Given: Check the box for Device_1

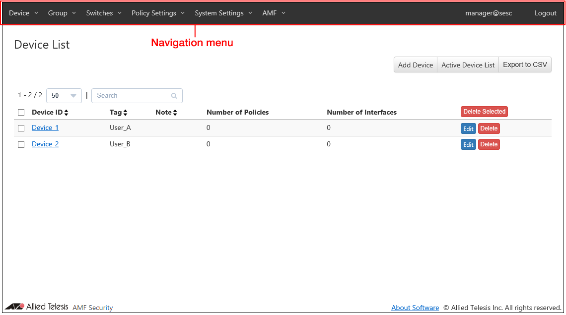Looking at the screenshot, I should pyautogui.click(x=21, y=128).
